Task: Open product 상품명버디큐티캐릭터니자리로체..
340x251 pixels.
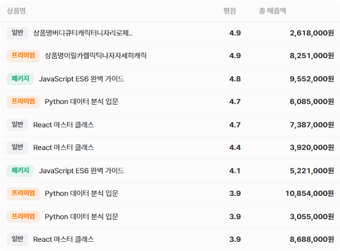Action: [83, 33]
